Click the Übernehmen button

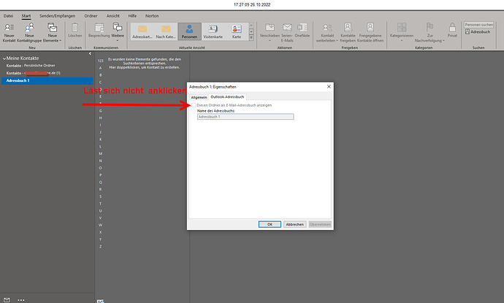click(320, 224)
